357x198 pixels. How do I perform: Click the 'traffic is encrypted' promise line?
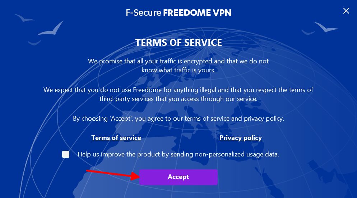(x=178, y=61)
